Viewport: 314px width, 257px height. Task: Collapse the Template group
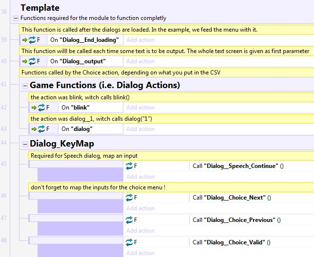point(16,18)
